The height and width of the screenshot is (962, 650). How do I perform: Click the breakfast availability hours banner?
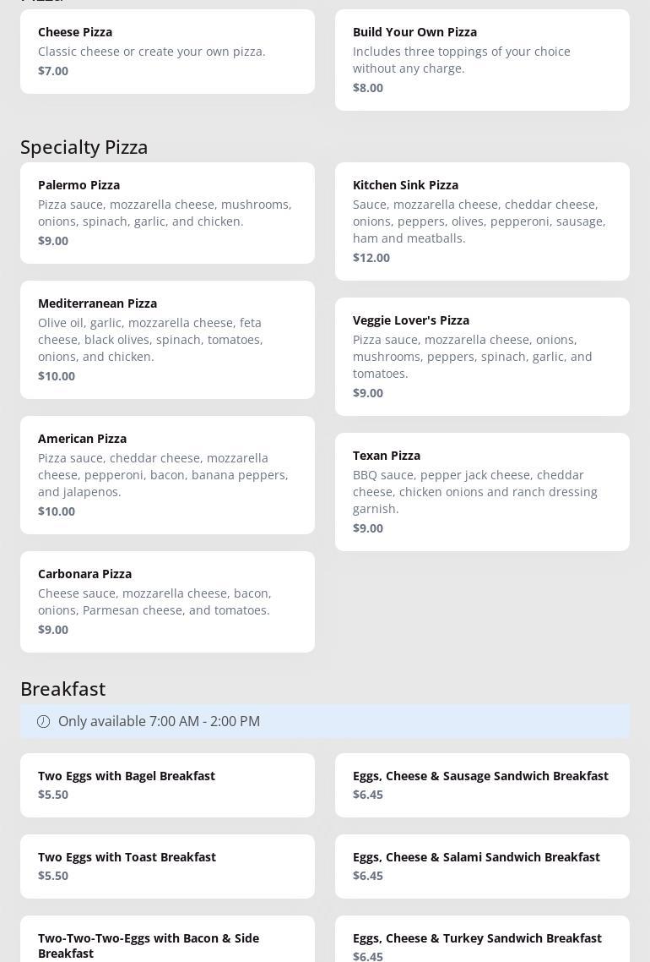pyautogui.click(x=325, y=721)
